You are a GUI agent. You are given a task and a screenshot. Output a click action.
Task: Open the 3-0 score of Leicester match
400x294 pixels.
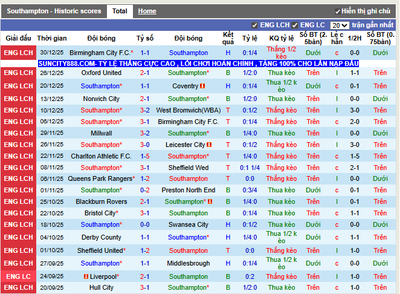(x=145, y=145)
